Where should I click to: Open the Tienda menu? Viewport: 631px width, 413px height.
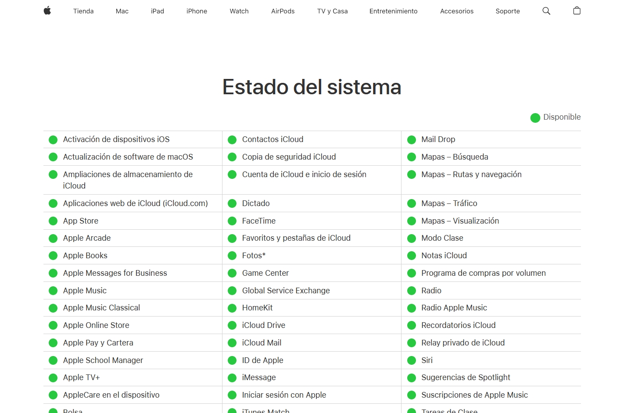(83, 11)
